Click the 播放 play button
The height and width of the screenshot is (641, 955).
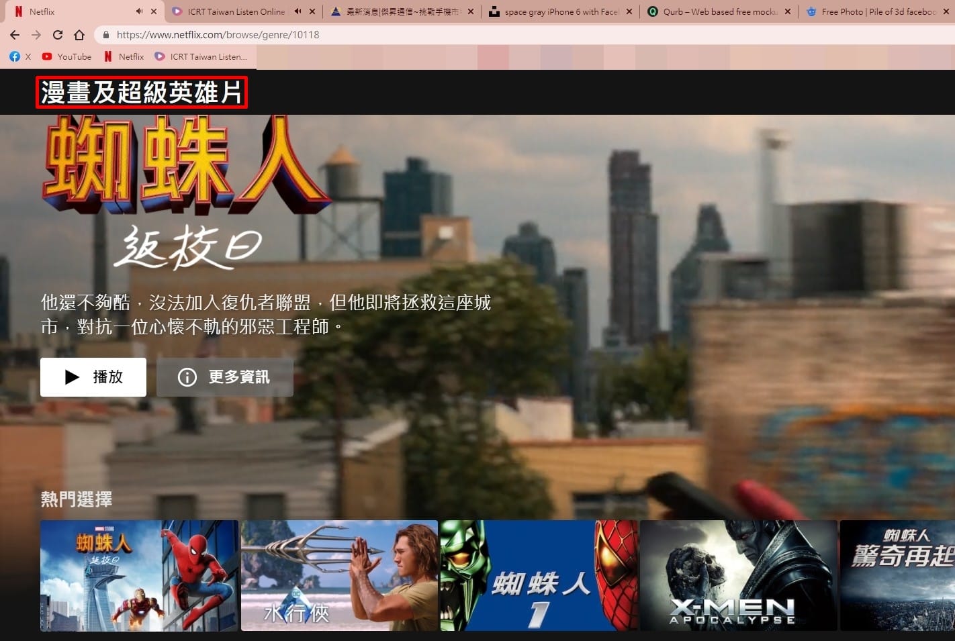click(93, 377)
